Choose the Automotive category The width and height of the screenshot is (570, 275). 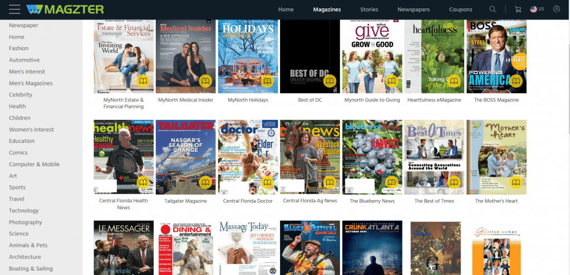[x=24, y=60]
